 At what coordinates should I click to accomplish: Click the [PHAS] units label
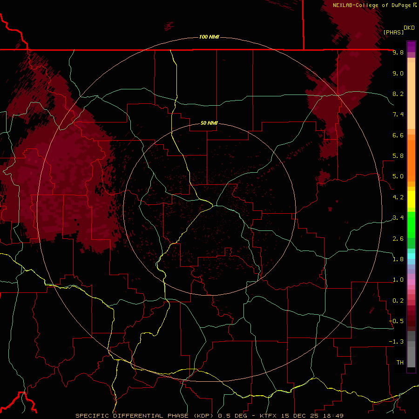click(393, 32)
